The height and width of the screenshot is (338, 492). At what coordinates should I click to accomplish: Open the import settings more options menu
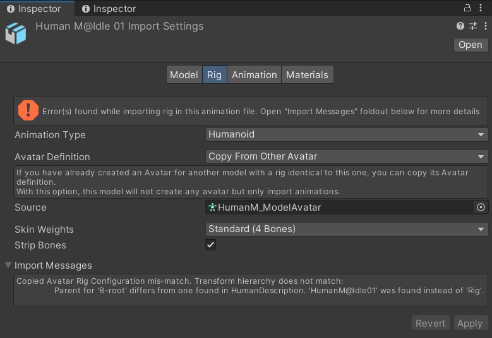click(x=484, y=26)
